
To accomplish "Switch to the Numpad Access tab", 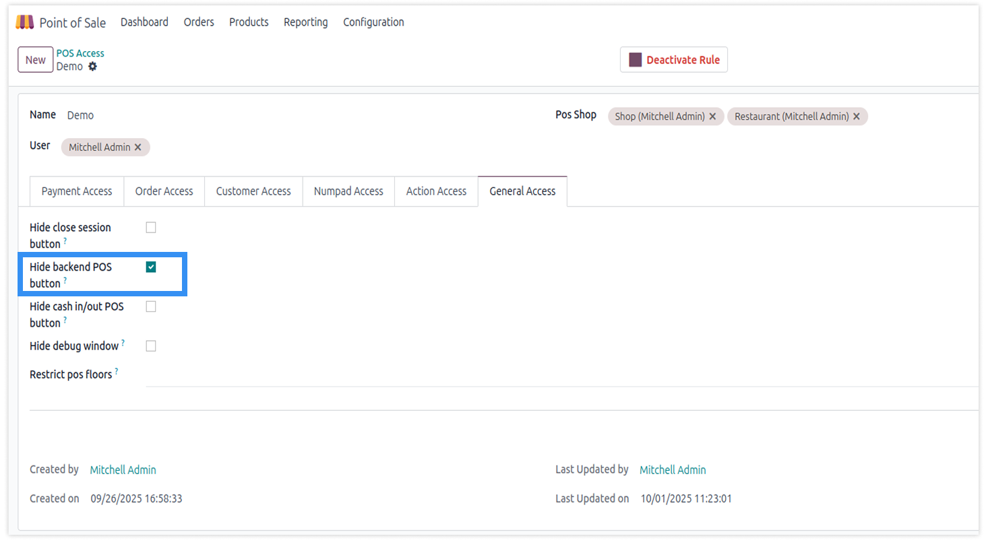I will 348,191.
